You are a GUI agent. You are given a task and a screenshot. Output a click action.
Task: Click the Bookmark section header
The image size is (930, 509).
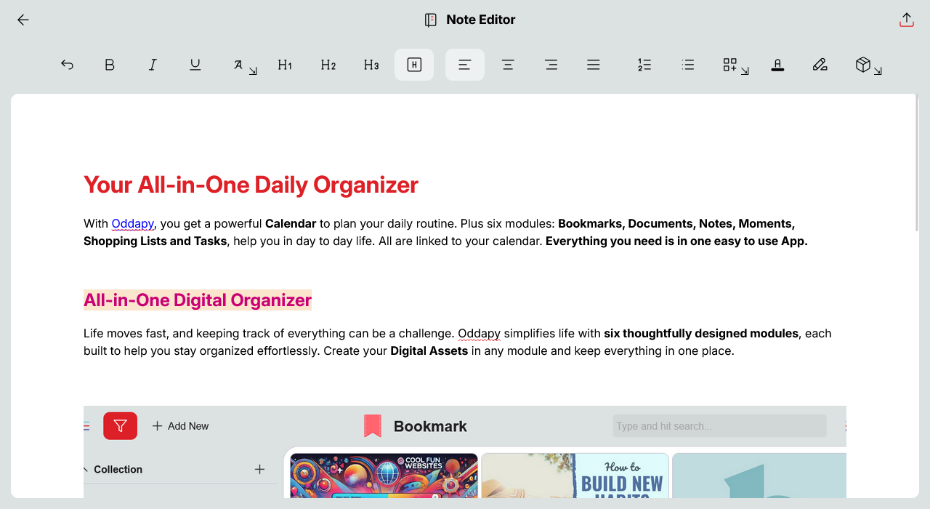[429, 426]
